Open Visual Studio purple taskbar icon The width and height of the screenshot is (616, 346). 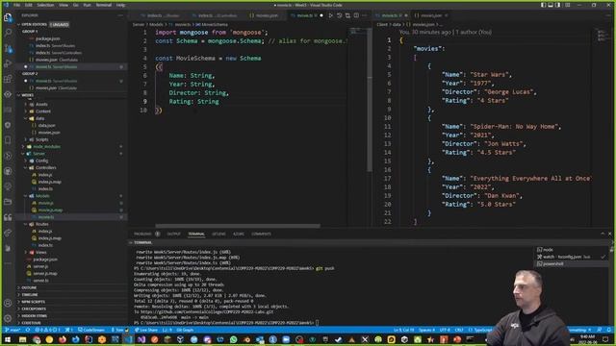click(141, 339)
